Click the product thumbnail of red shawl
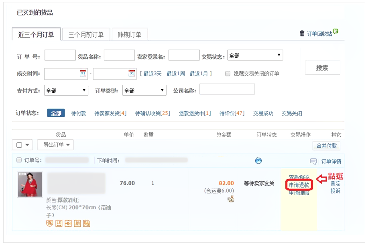The width and height of the screenshot is (368, 246). click(30, 184)
